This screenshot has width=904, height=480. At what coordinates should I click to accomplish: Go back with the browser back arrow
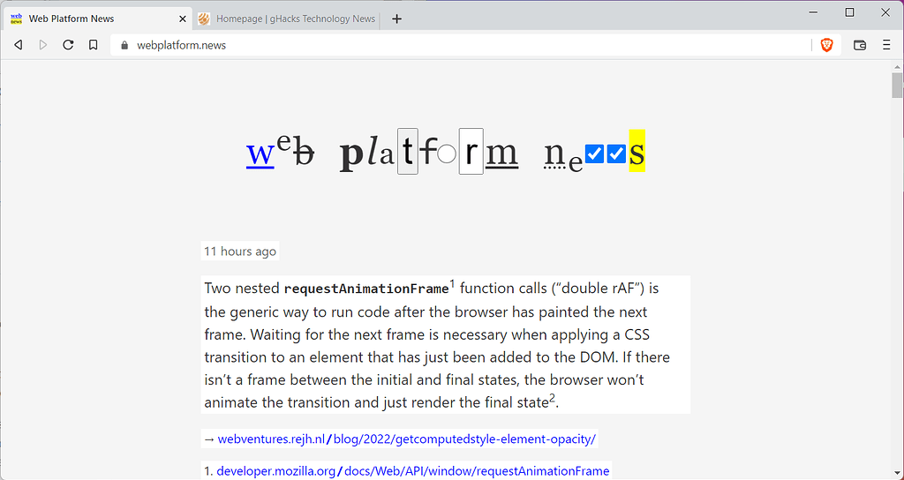19,45
